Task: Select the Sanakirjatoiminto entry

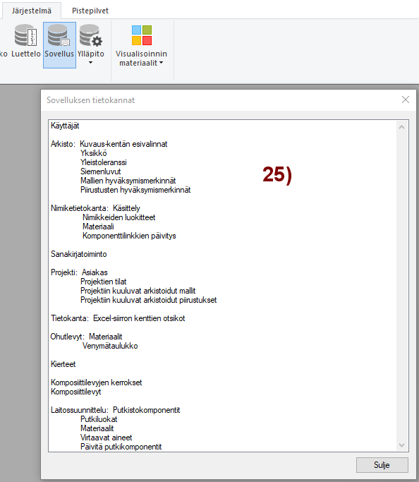Action: pyautogui.click(x=78, y=254)
